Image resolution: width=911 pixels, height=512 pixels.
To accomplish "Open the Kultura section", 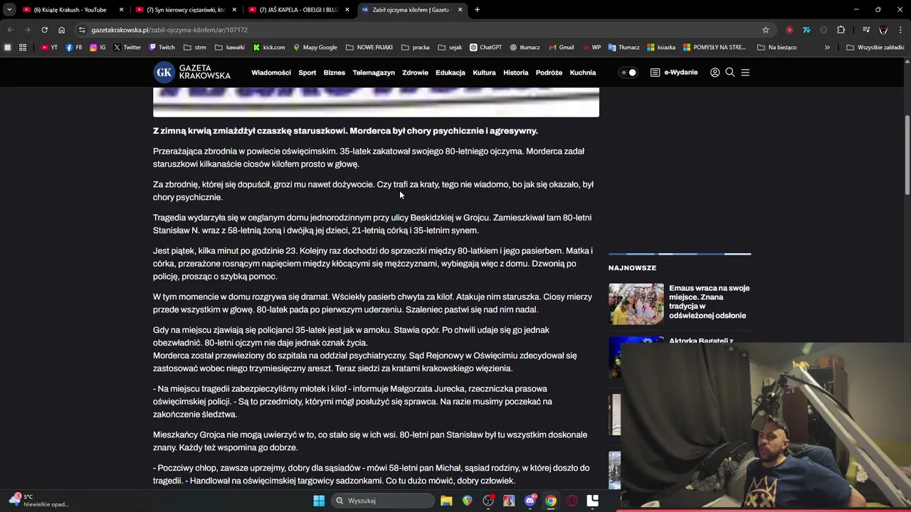I will click(x=484, y=73).
